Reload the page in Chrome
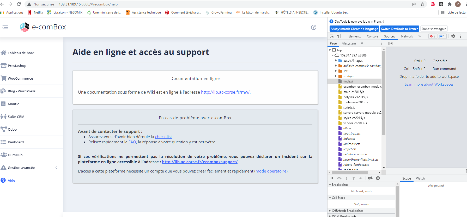The height and width of the screenshot is (217, 467). coord(19,4)
